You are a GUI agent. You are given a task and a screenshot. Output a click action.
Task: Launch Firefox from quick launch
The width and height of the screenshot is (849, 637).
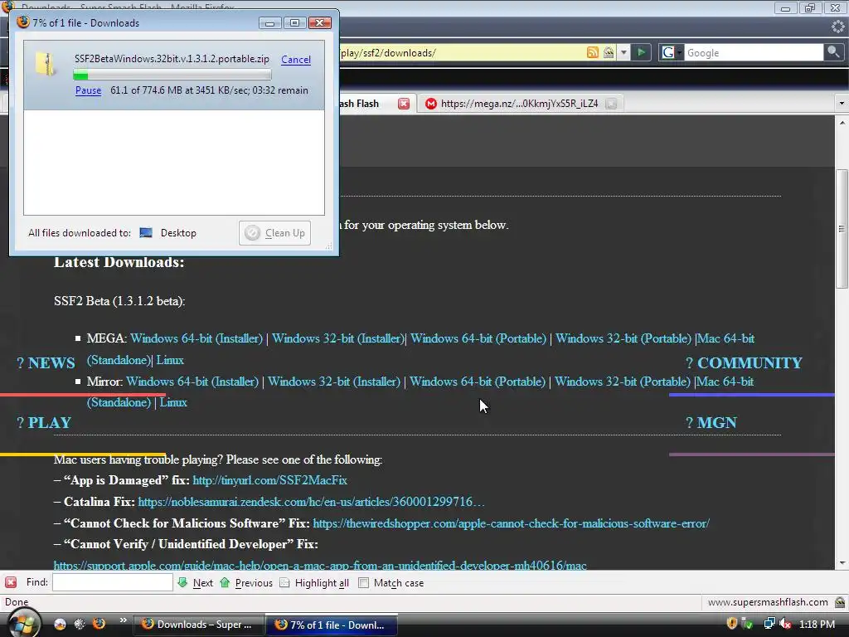pos(99,625)
